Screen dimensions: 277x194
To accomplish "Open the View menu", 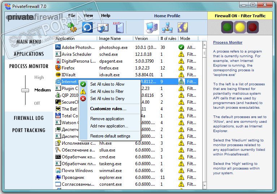I will point(88,15).
